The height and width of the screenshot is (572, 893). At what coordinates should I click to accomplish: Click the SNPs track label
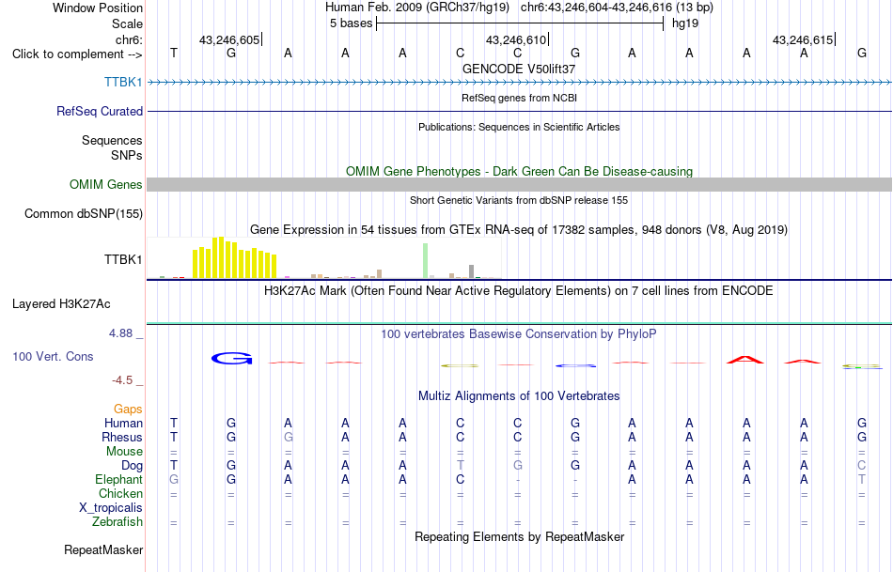tap(127, 155)
